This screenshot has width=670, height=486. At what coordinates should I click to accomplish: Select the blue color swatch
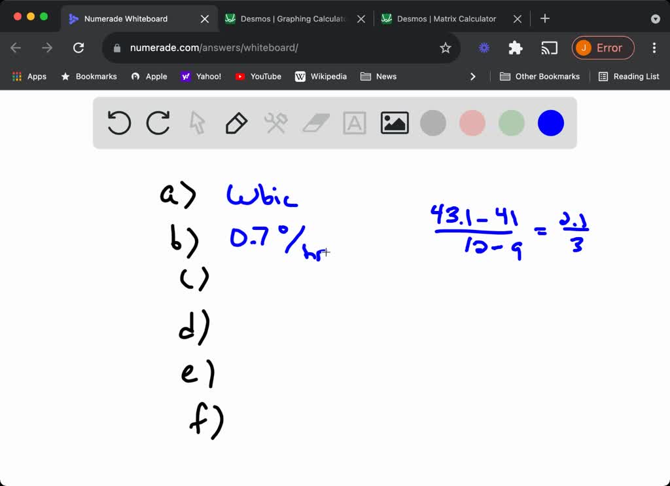[550, 122]
